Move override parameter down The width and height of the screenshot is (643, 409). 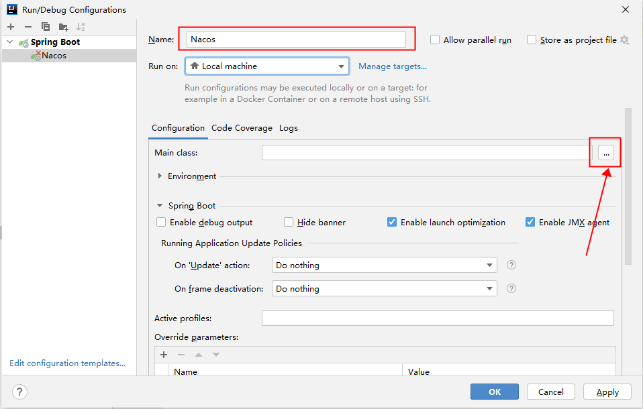(216, 355)
